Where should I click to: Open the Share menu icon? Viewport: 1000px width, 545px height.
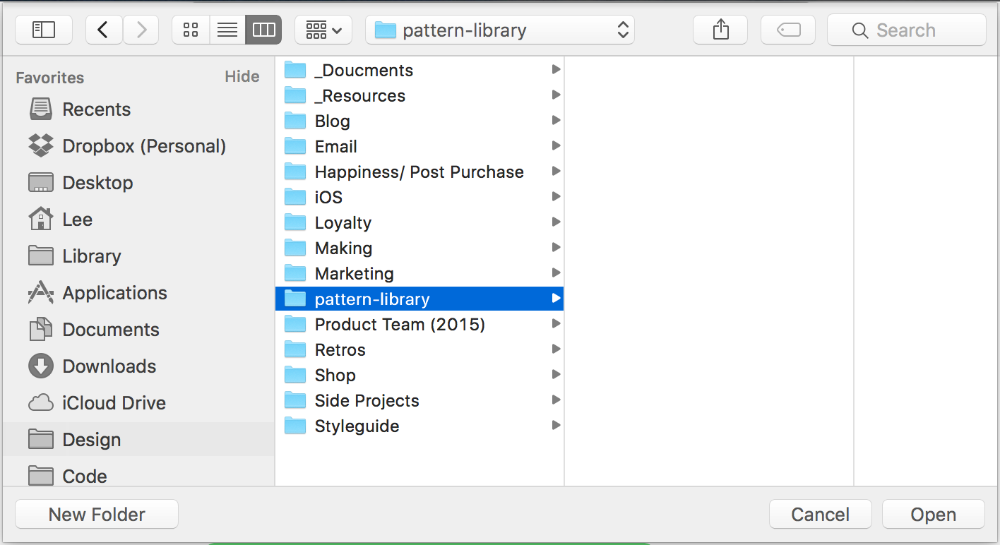click(x=720, y=29)
